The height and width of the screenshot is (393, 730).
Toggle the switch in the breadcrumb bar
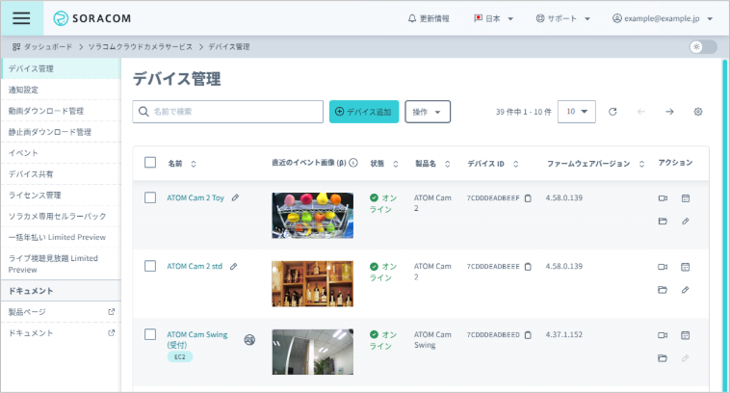(x=704, y=46)
